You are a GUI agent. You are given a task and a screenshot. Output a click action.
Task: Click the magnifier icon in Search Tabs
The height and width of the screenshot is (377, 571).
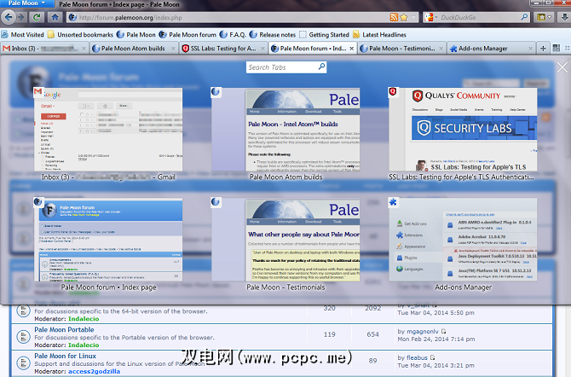pos(321,67)
